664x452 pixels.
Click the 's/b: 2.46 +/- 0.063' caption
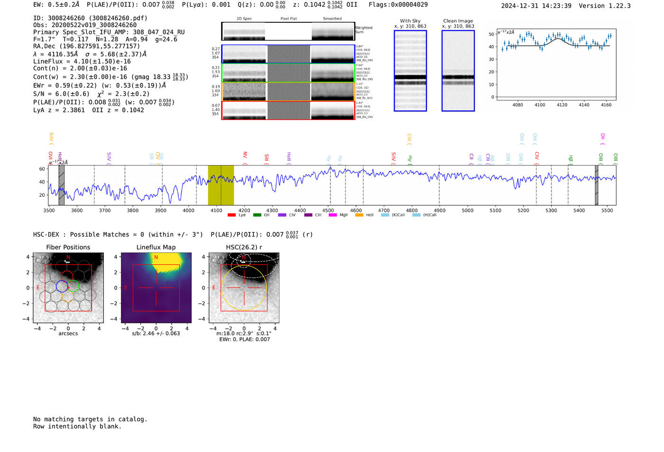coord(156,333)
